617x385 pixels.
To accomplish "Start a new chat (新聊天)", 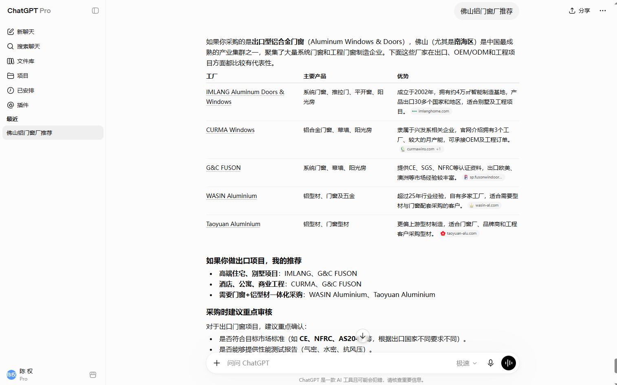I will tap(53, 32).
